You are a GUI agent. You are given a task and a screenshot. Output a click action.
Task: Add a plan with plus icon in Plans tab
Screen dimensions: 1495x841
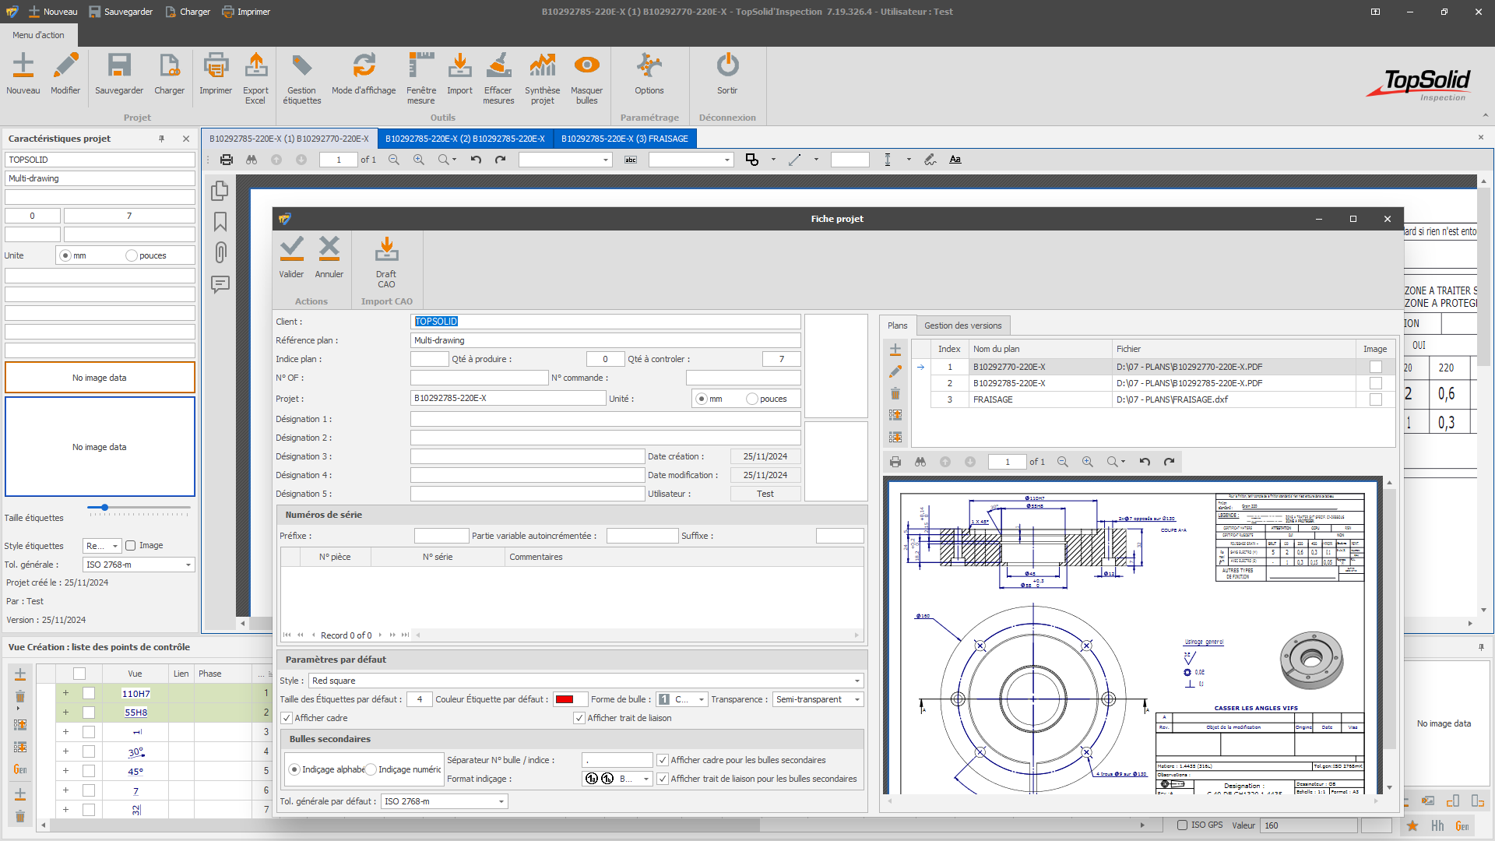click(895, 350)
